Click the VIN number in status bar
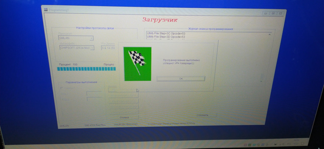Screen dimensions: 324x149 coord(126,124)
